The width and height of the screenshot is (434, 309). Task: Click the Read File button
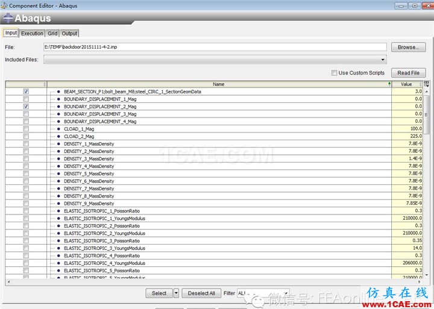pos(408,73)
